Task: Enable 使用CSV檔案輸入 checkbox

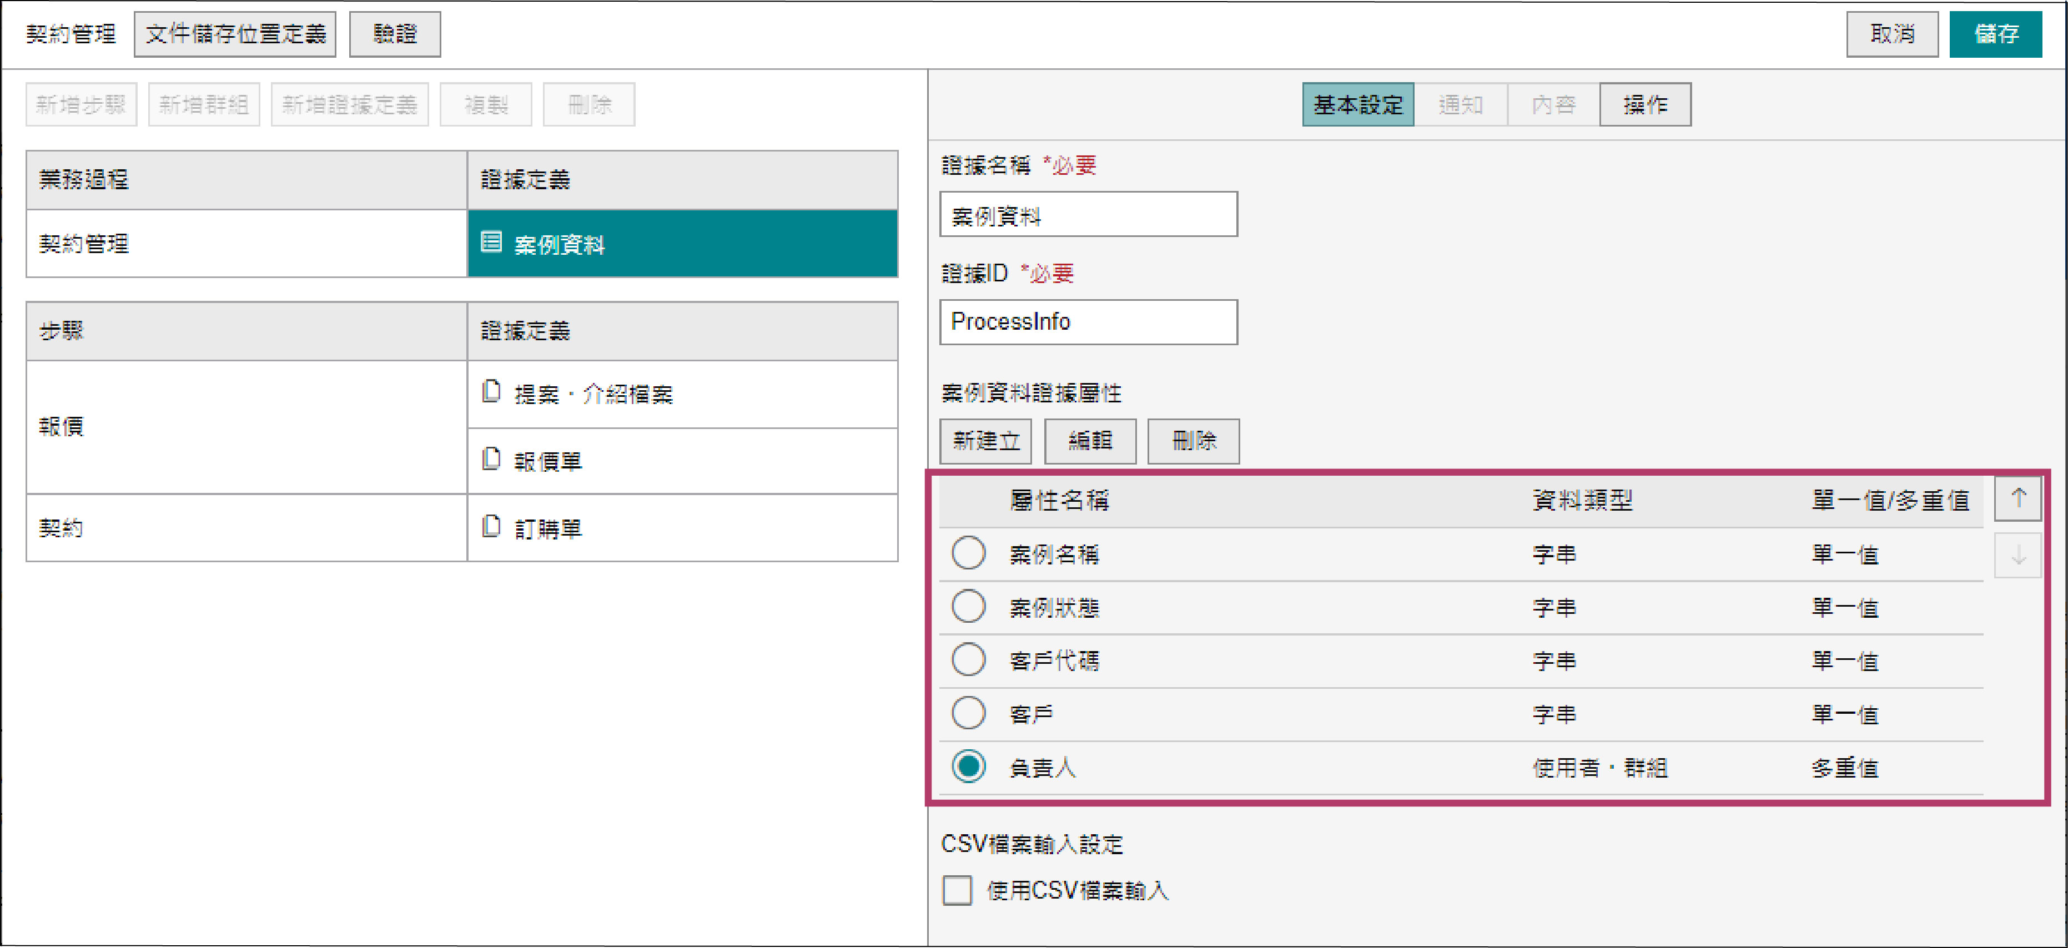Action: click(x=957, y=890)
